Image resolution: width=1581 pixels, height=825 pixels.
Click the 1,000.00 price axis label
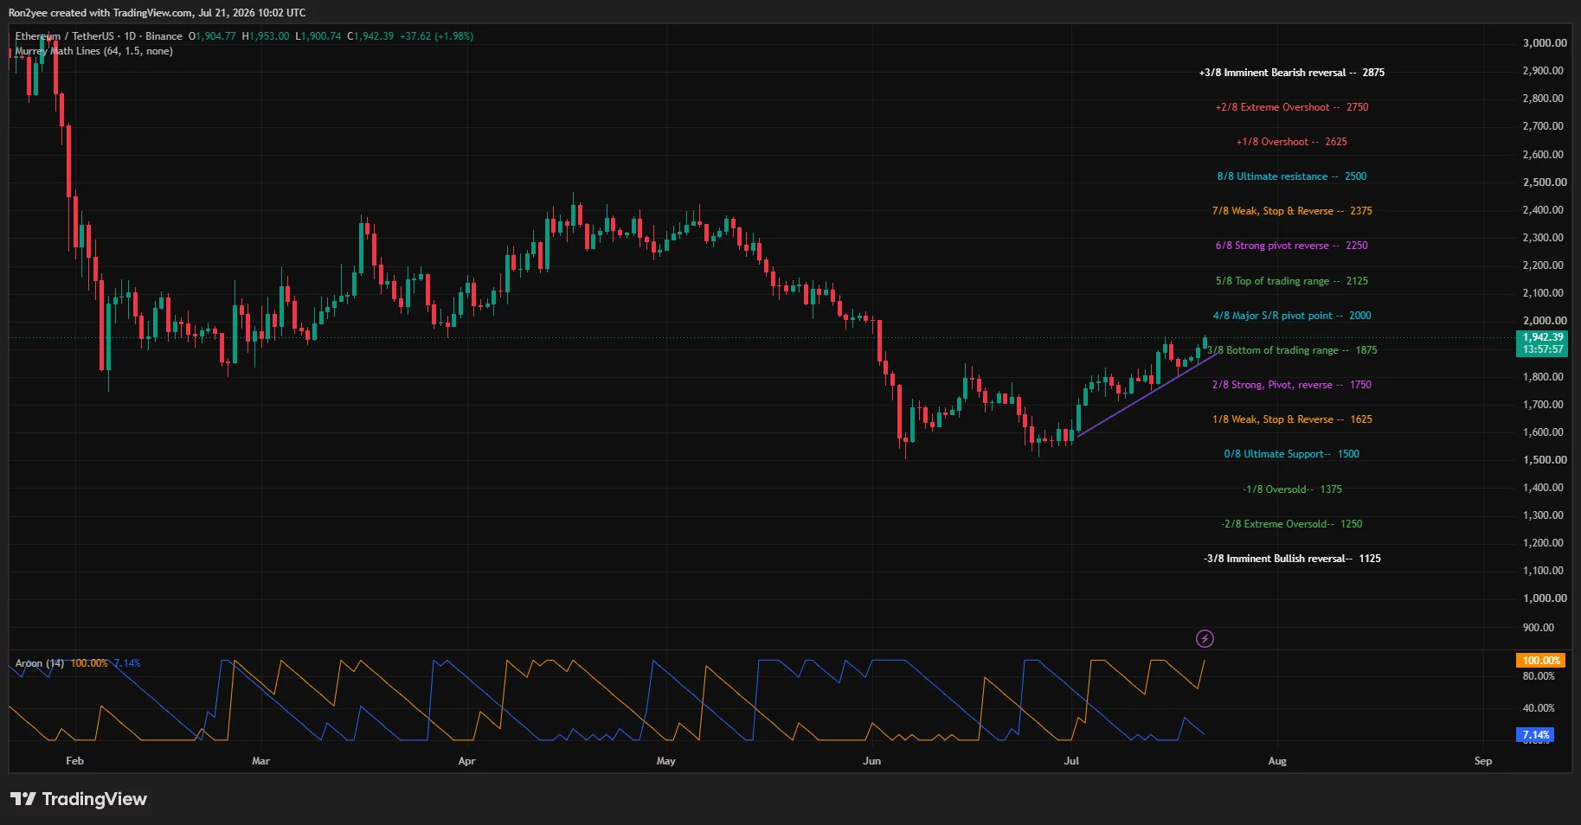[x=1545, y=598]
